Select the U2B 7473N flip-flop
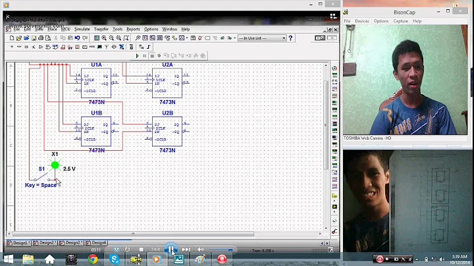 [x=167, y=132]
